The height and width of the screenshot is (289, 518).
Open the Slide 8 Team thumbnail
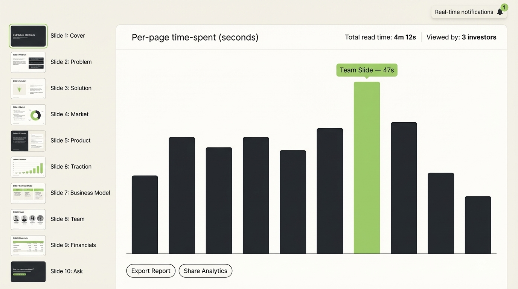click(28, 219)
